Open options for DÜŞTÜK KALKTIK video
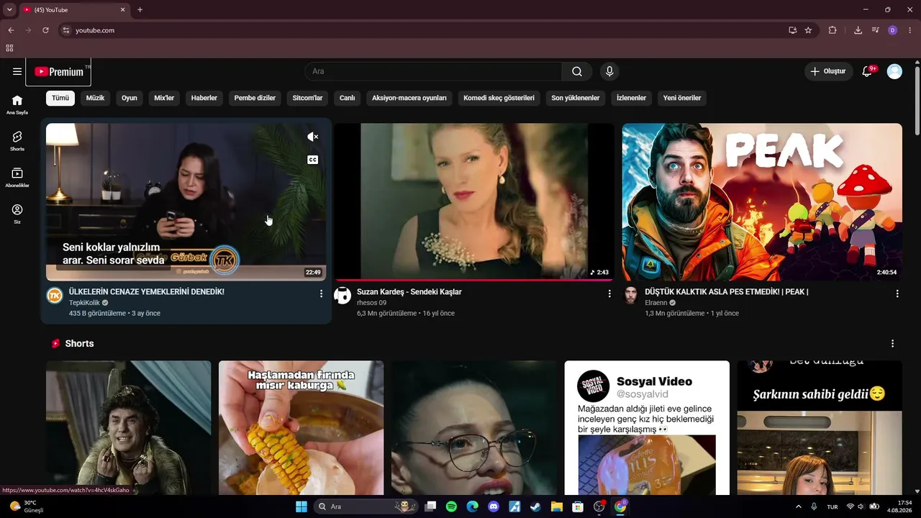921x518 pixels. pyautogui.click(x=897, y=294)
